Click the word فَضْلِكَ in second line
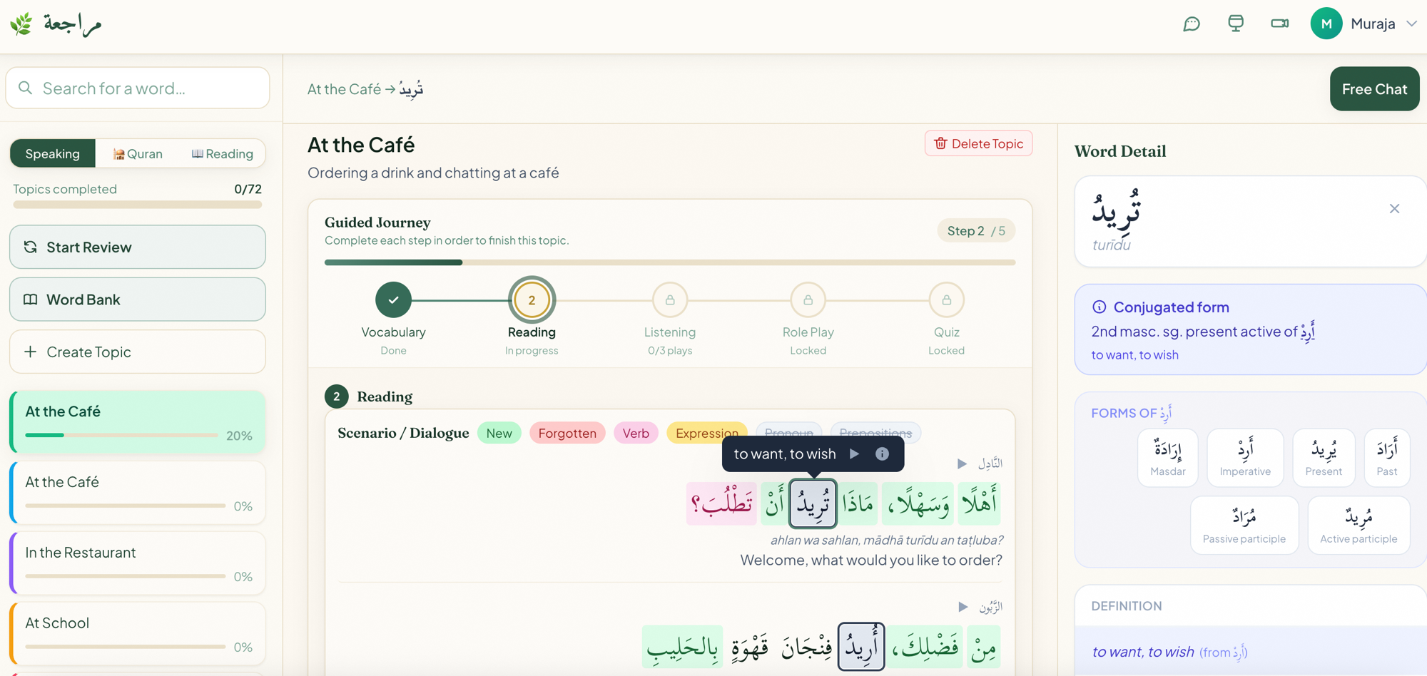1427x676 pixels. (x=925, y=647)
